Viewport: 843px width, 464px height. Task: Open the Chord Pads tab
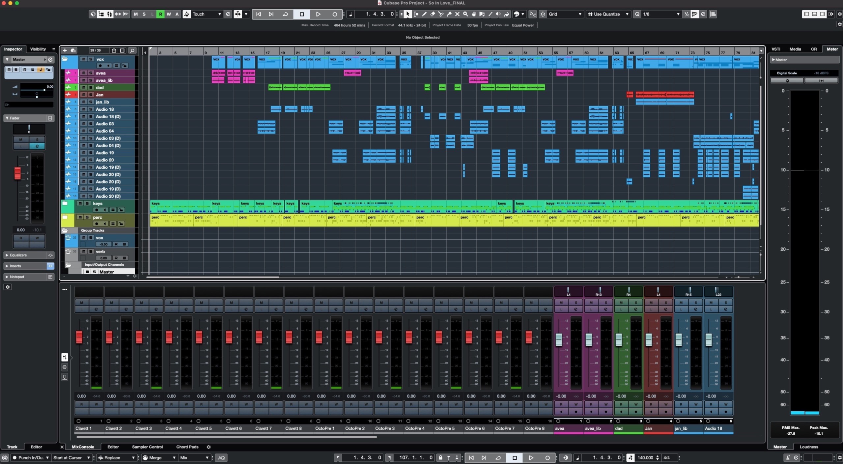click(x=187, y=447)
